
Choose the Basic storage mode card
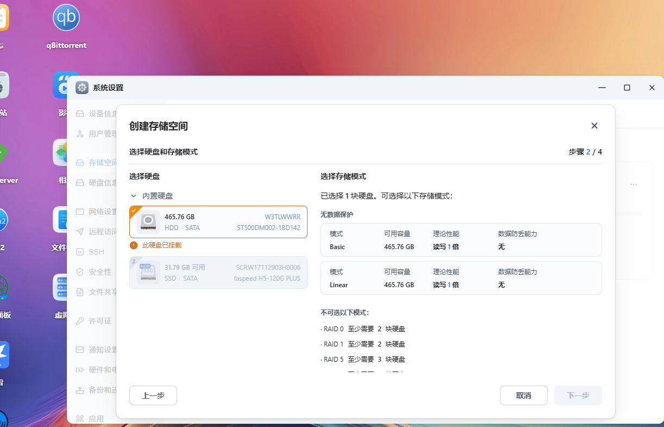point(459,240)
